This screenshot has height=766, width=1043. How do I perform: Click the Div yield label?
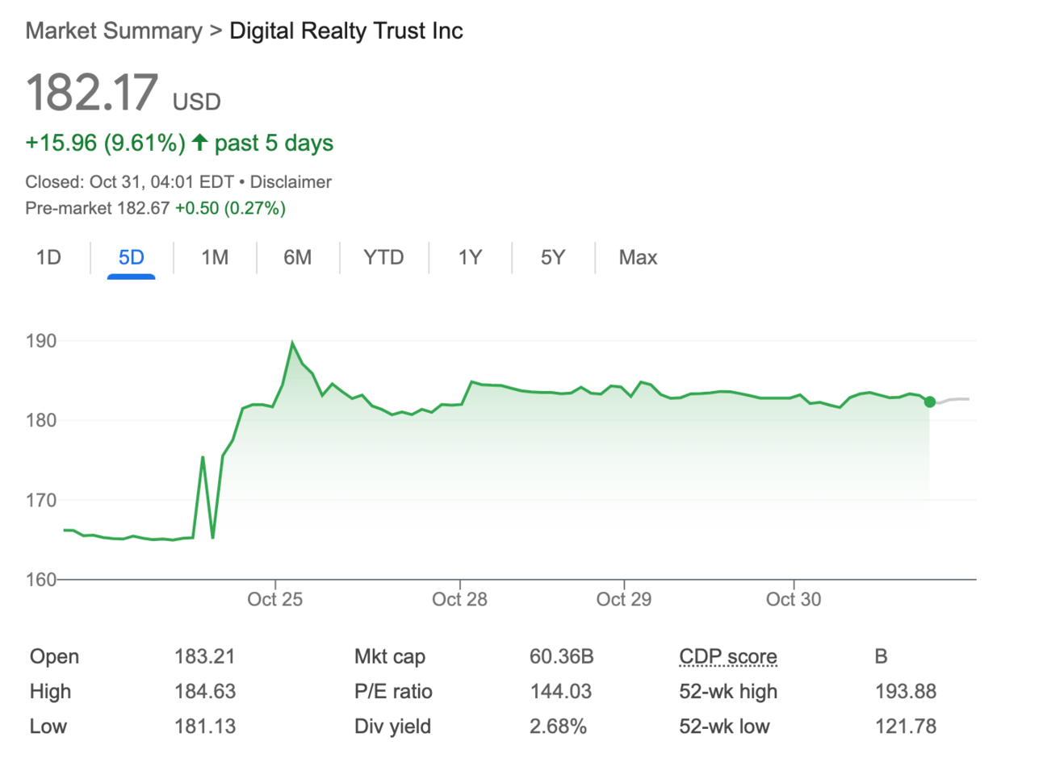tap(392, 726)
